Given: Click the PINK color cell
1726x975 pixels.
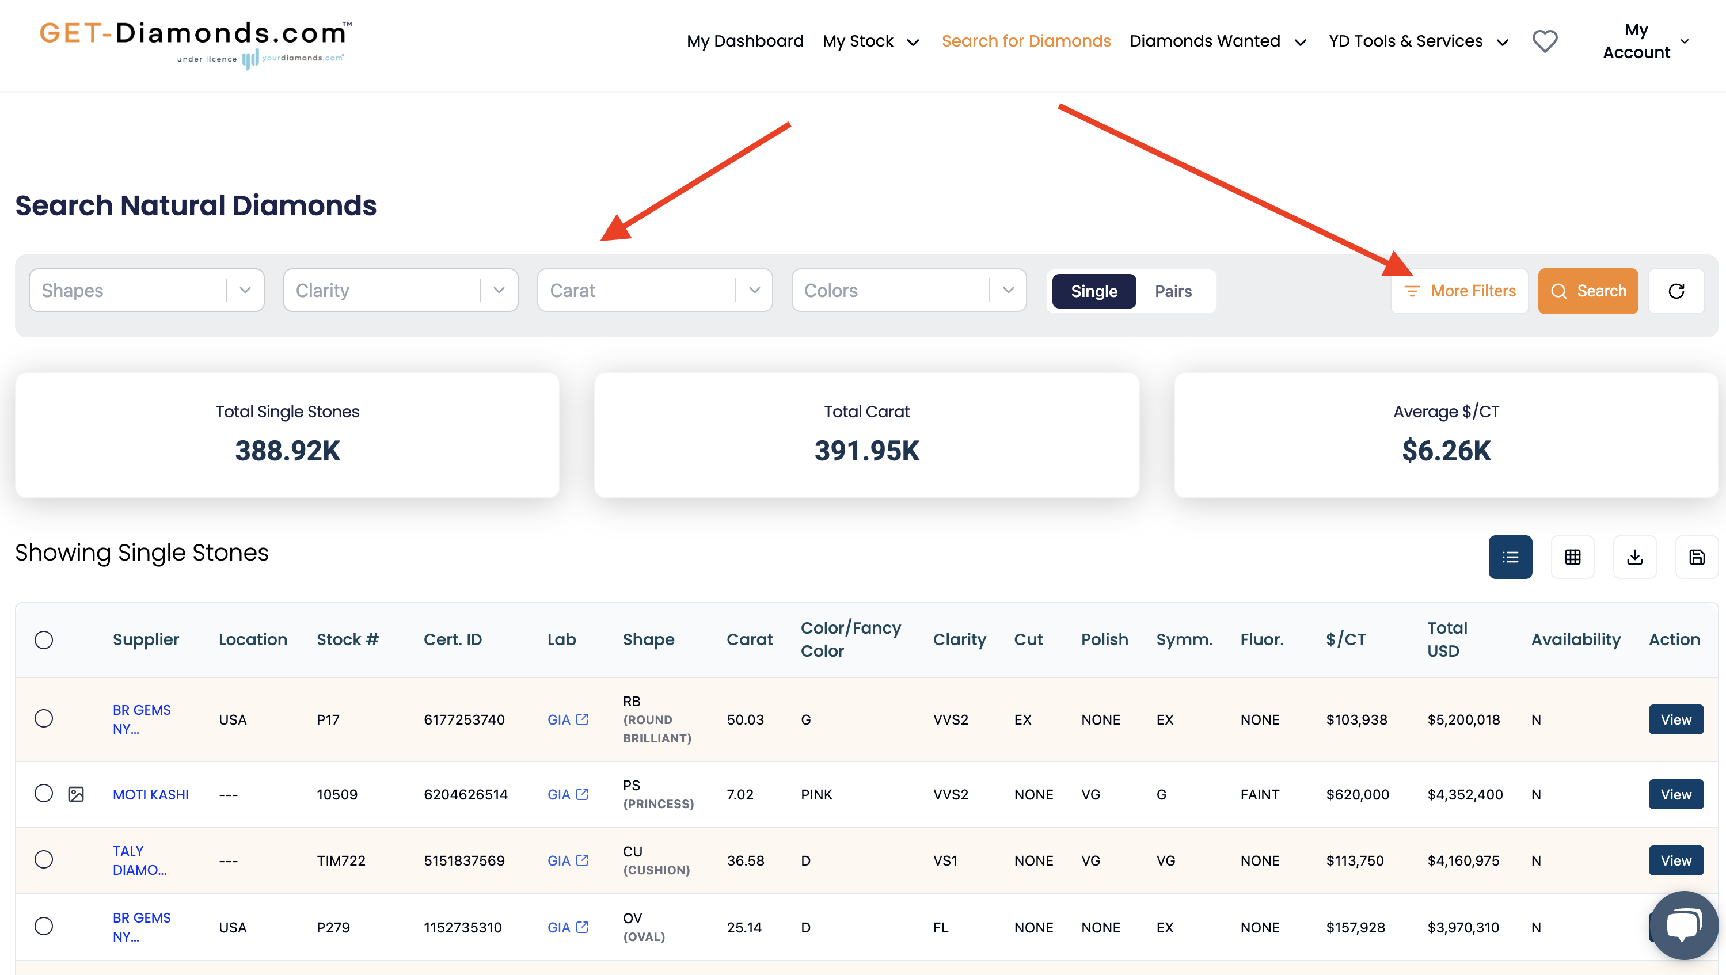Looking at the screenshot, I should coord(816,794).
